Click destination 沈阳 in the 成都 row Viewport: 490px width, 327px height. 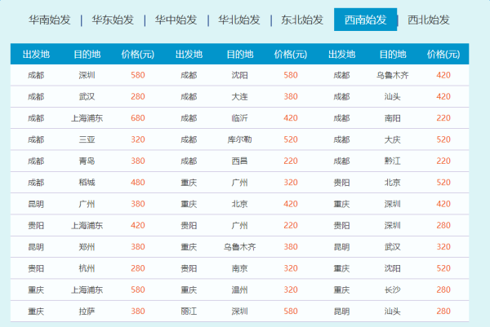pos(239,75)
